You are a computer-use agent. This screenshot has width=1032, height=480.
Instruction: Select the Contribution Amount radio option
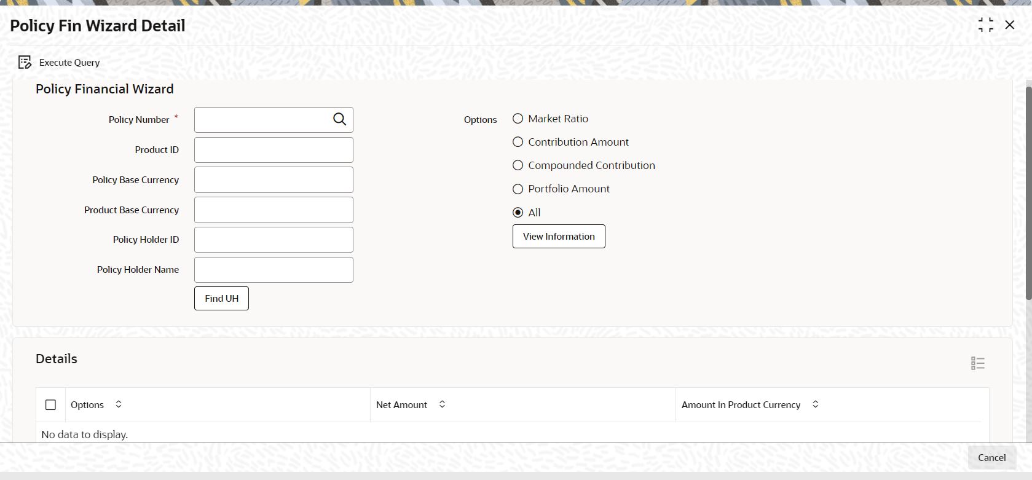coord(518,142)
